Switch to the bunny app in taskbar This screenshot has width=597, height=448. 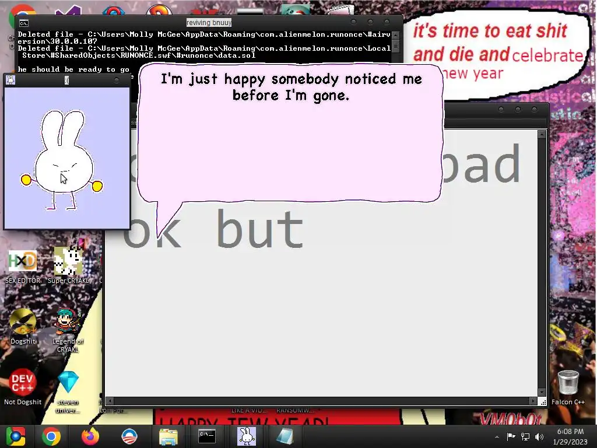coord(247,436)
